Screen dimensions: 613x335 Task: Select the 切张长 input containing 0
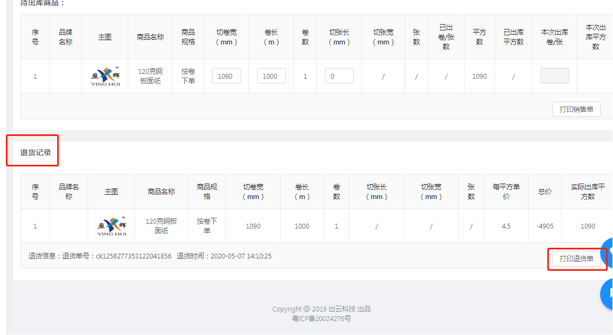coord(339,76)
